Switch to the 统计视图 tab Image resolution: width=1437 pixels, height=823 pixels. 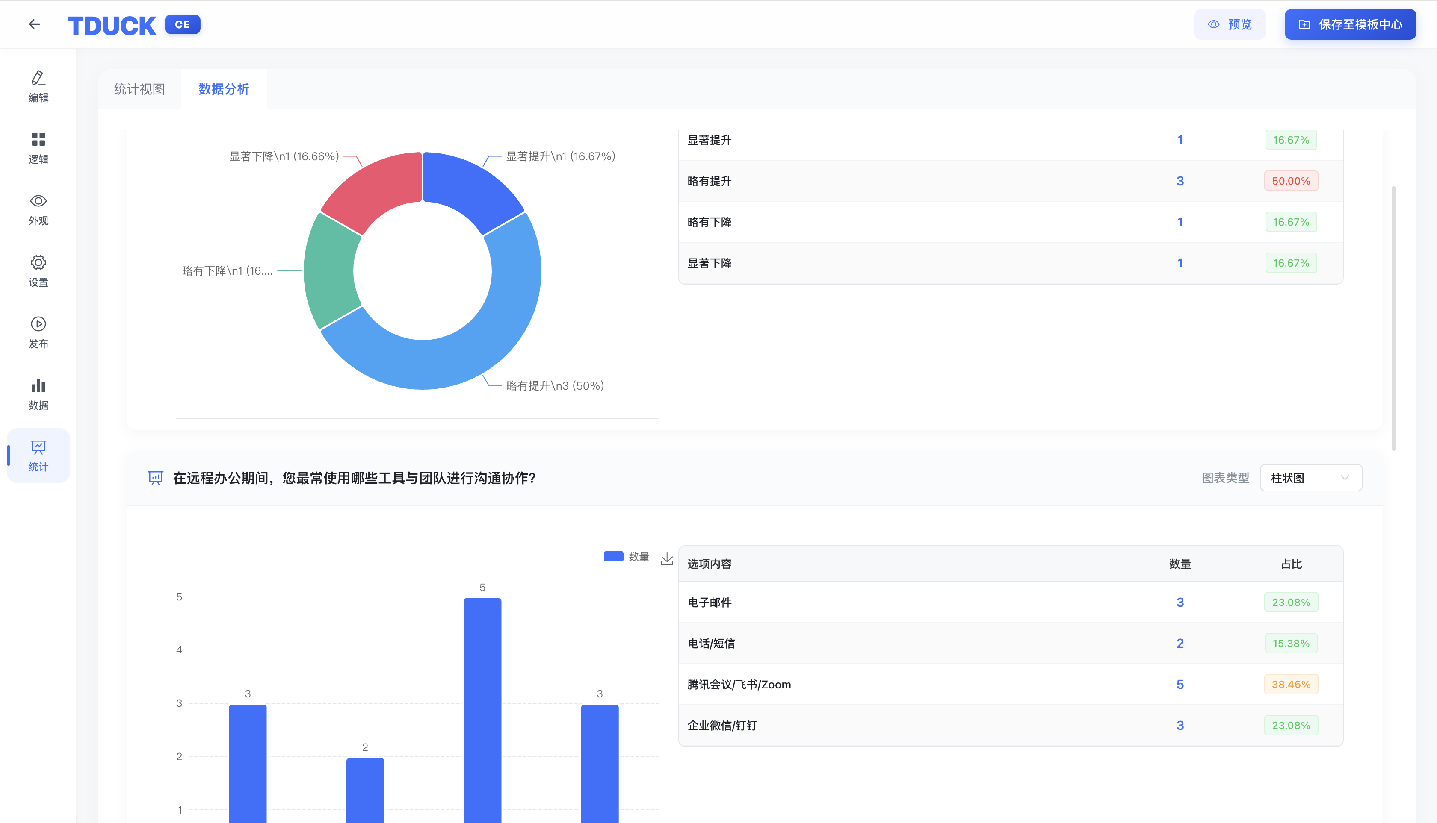pyautogui.click(x=139, y=89)
